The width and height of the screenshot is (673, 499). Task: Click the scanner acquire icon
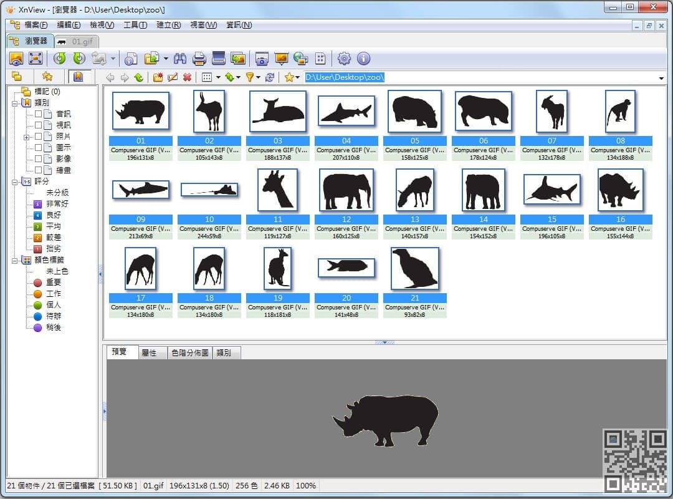click(218, 59)
